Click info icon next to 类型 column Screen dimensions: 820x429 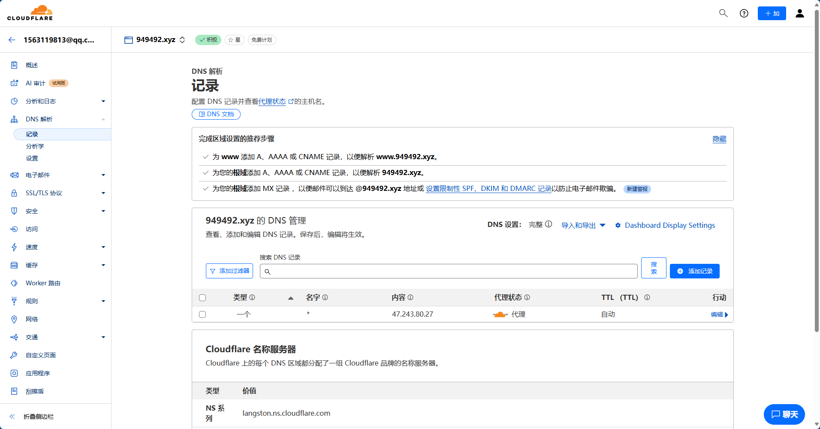(x=252, y=297)
